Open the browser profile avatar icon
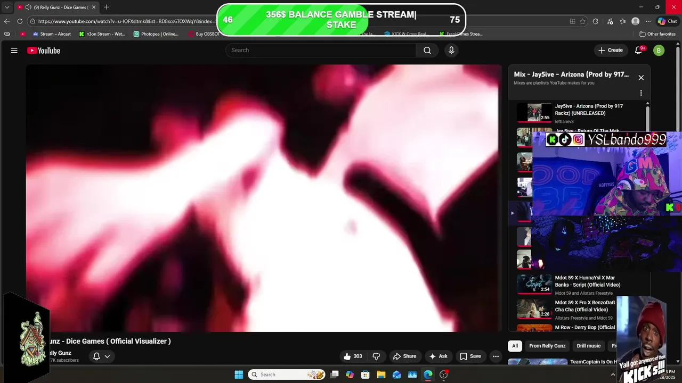The image size is (682, 383). point(635,21)
